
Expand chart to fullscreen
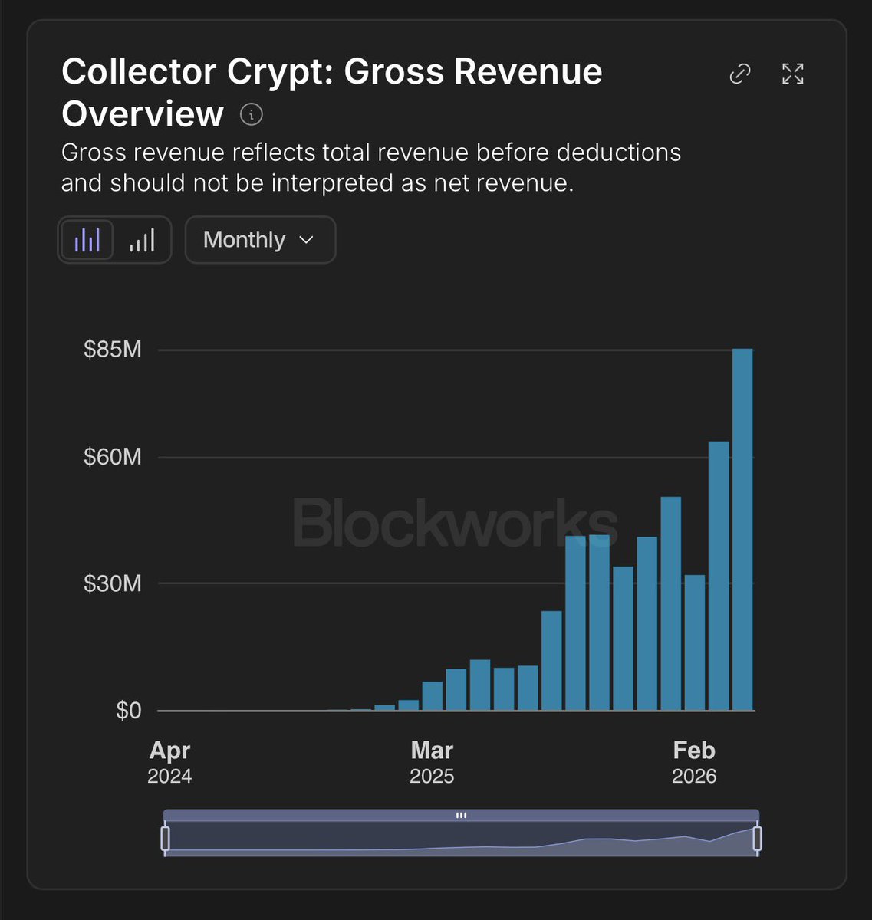tap(792, 74)
